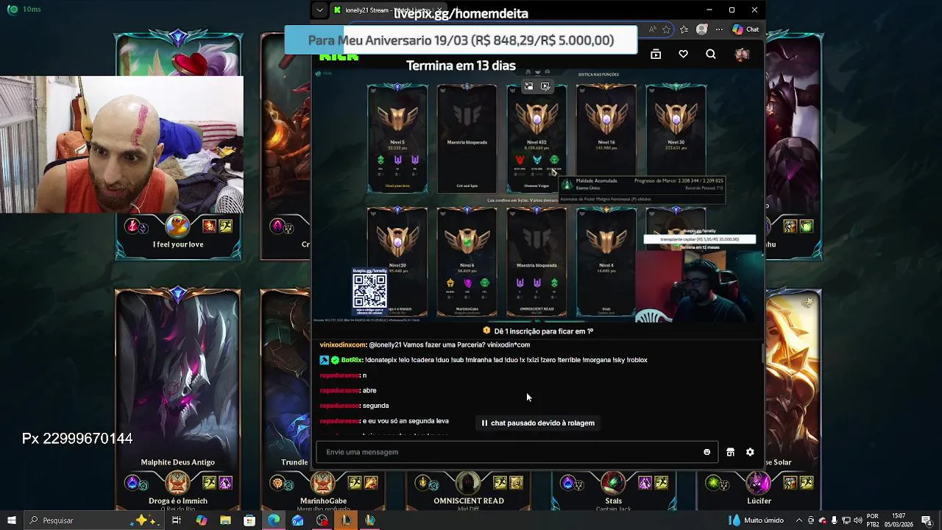This screenshot has width=942, height=530.
Task: Click the BotRix username in chat
Action: click(x=352, y=360)
